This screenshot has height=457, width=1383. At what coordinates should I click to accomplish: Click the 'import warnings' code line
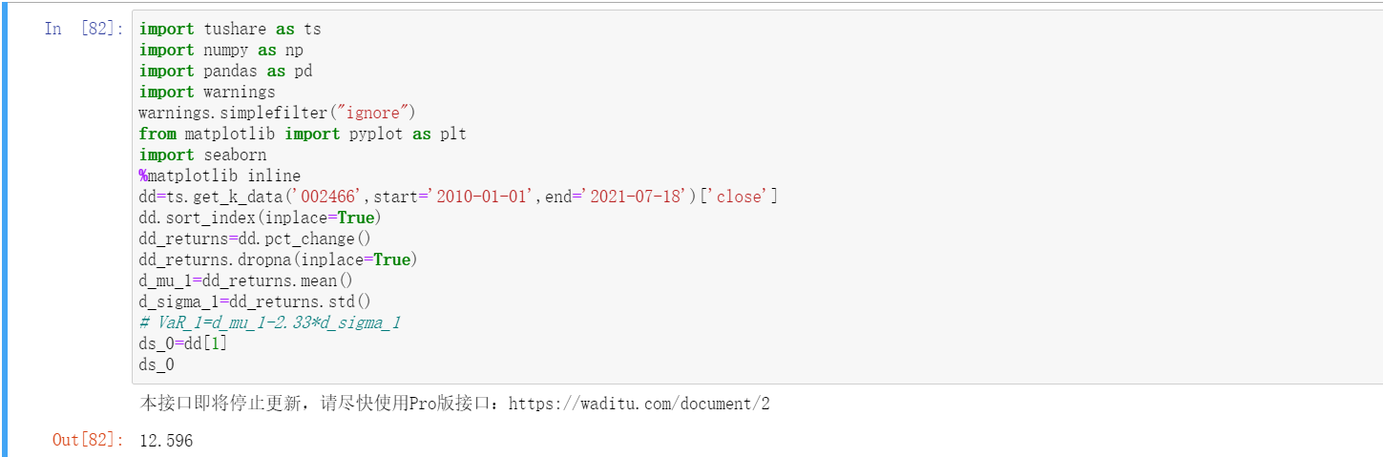coord(206,92)
